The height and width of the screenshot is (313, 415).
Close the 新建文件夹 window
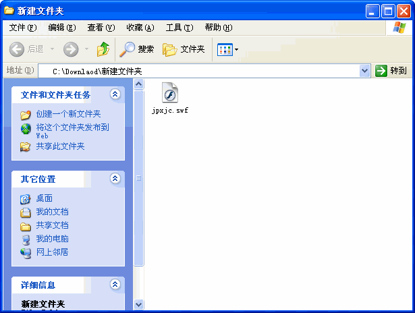coord(404,11)
